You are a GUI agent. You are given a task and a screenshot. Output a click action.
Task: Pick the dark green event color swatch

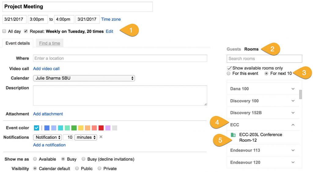coord(74,128)
